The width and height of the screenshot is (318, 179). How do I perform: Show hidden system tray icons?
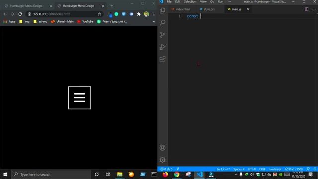236,174
